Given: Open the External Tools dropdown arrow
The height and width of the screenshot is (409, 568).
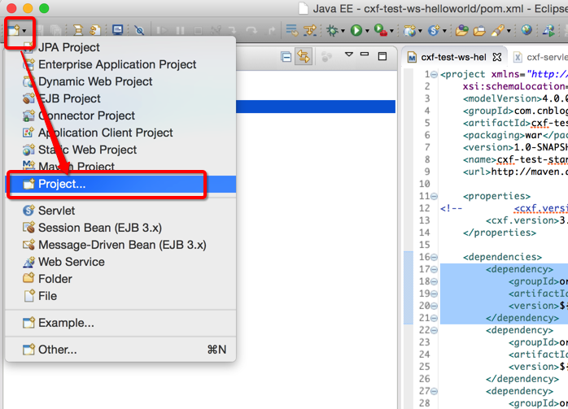Looking at the screenshot, I should 391,31.
